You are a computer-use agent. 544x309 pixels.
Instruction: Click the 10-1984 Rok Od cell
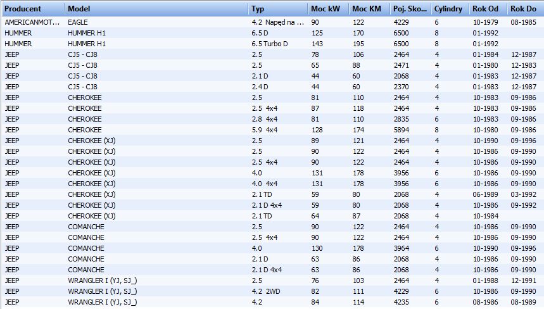tap(486, 216)
